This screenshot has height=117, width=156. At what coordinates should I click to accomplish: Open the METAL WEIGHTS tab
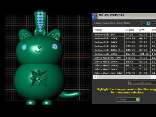[x=111, y=15]
